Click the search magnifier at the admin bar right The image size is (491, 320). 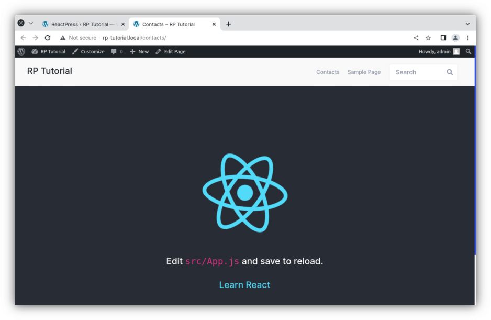click(468, 51)
